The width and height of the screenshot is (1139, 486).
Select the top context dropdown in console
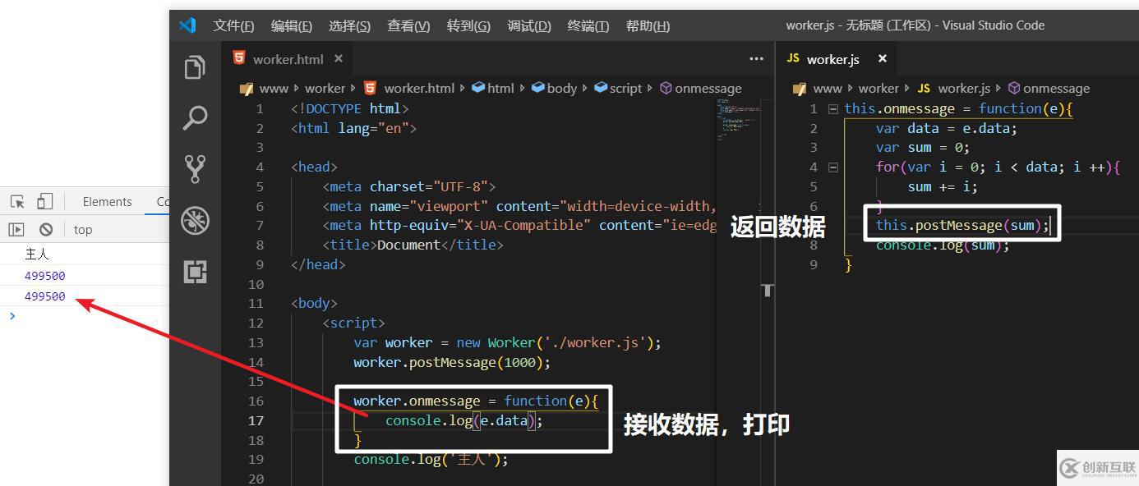coord(83,230)
